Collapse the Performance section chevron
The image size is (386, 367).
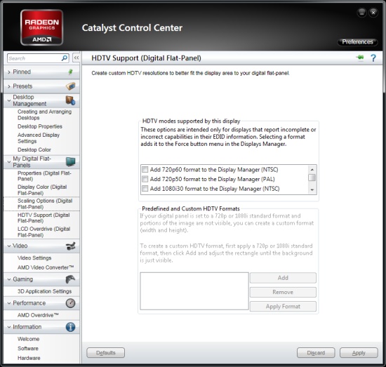[x=9, y=303]
